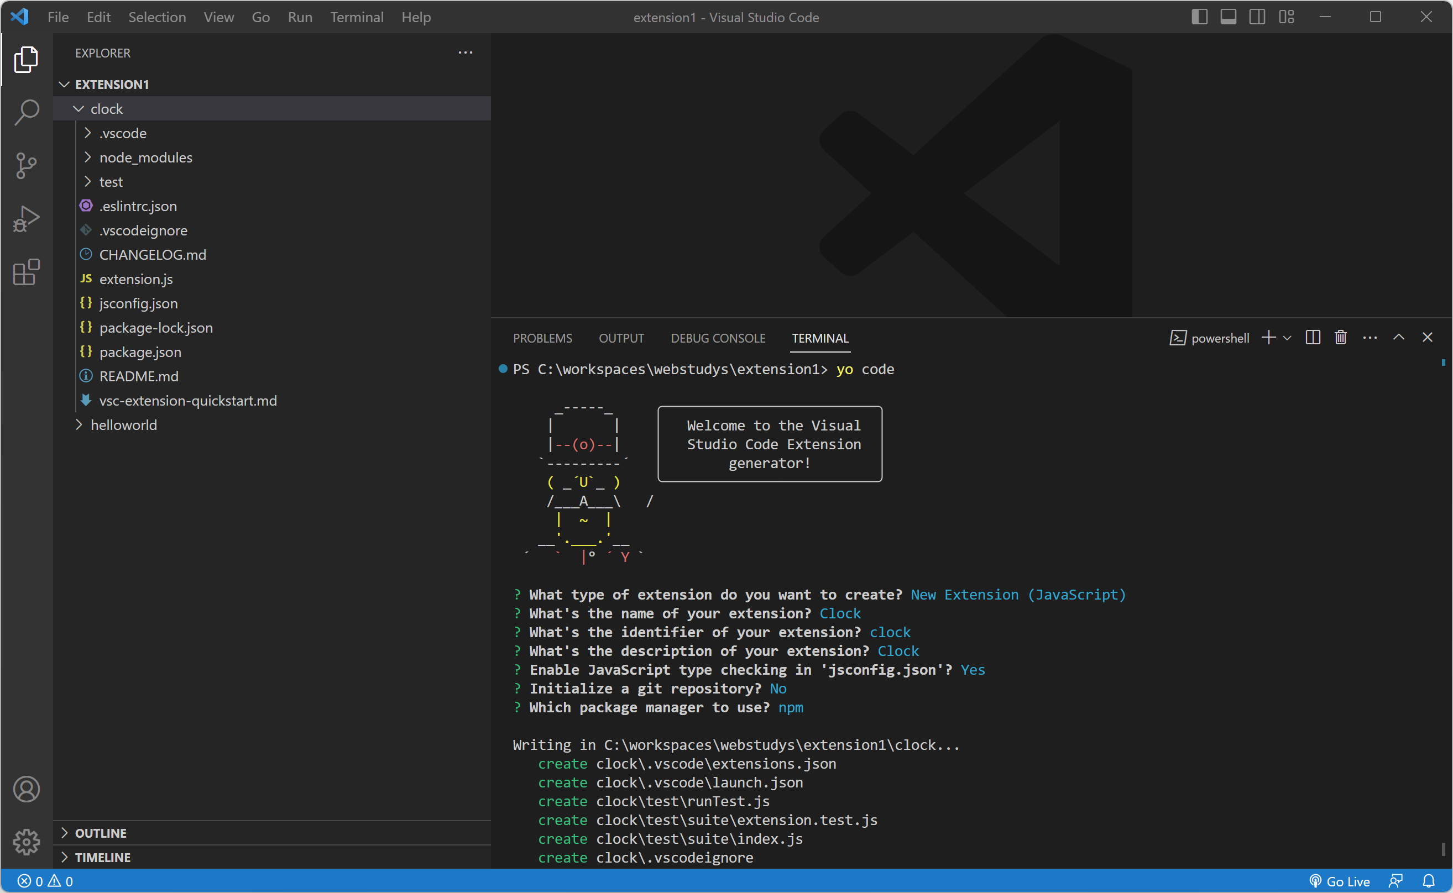The width and height of the screenshot is (1453, 893).
Task: Open the Manage gear menu
Action: 27,842
